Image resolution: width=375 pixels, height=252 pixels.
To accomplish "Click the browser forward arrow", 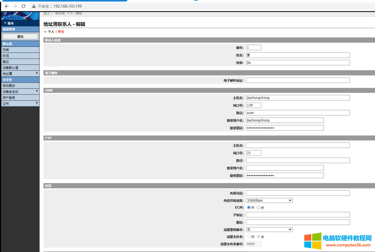I will point(15,6).
